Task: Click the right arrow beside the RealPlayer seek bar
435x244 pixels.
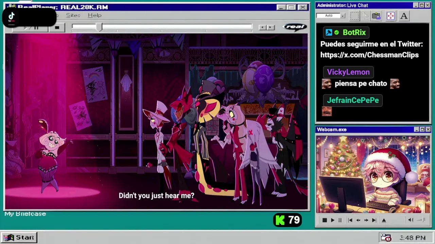Action: [x=271, y=27]
